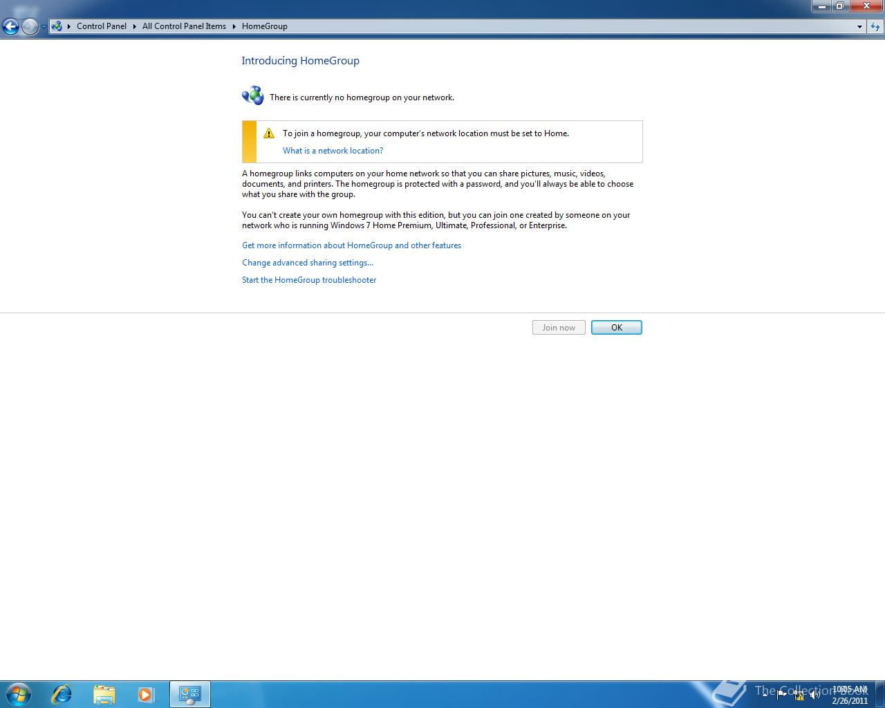Click the Forward navigation arrow
This screenshot has width=885, height=708.
[x=30, y=27]
